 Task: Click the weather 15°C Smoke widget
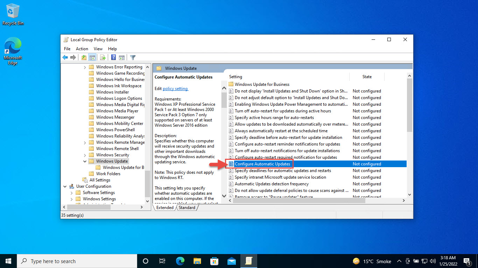point(372,261)
